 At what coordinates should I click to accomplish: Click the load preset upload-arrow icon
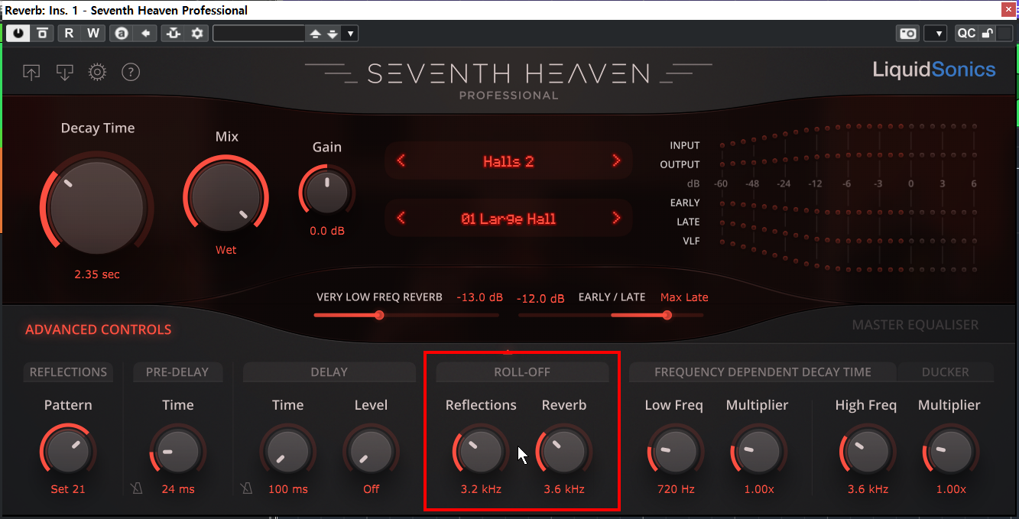pyautogui.click(x=31, y=73)
